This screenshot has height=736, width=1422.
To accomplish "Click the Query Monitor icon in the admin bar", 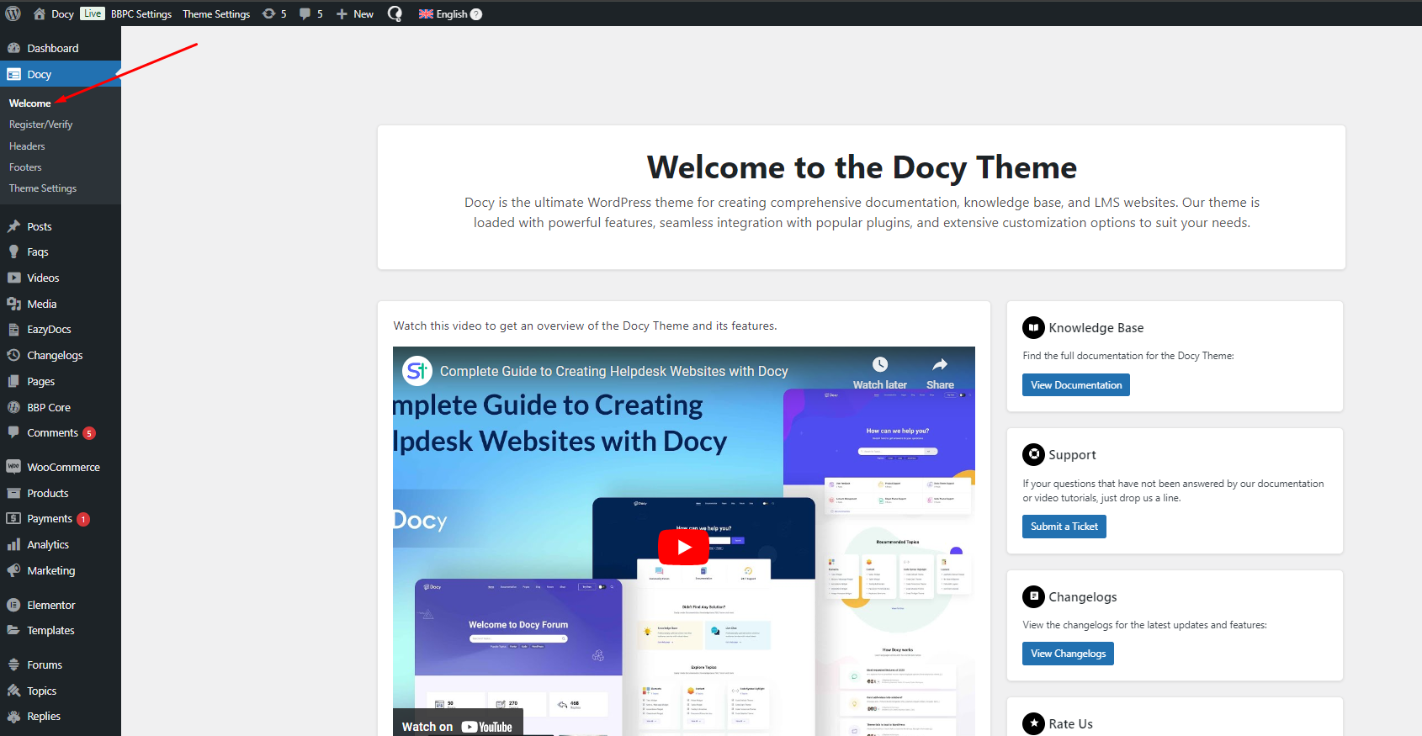I will (395, 13).
